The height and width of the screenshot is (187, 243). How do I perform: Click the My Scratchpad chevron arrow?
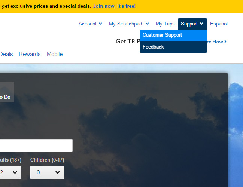(147, 24)
